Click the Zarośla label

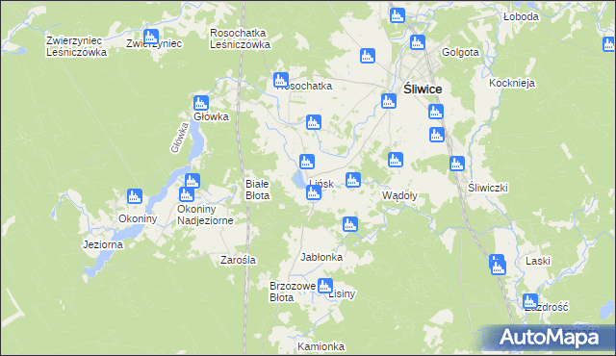238,260
